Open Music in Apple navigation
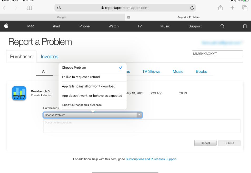The width and height of the screenshot is (251, 173). coord(165,26)
